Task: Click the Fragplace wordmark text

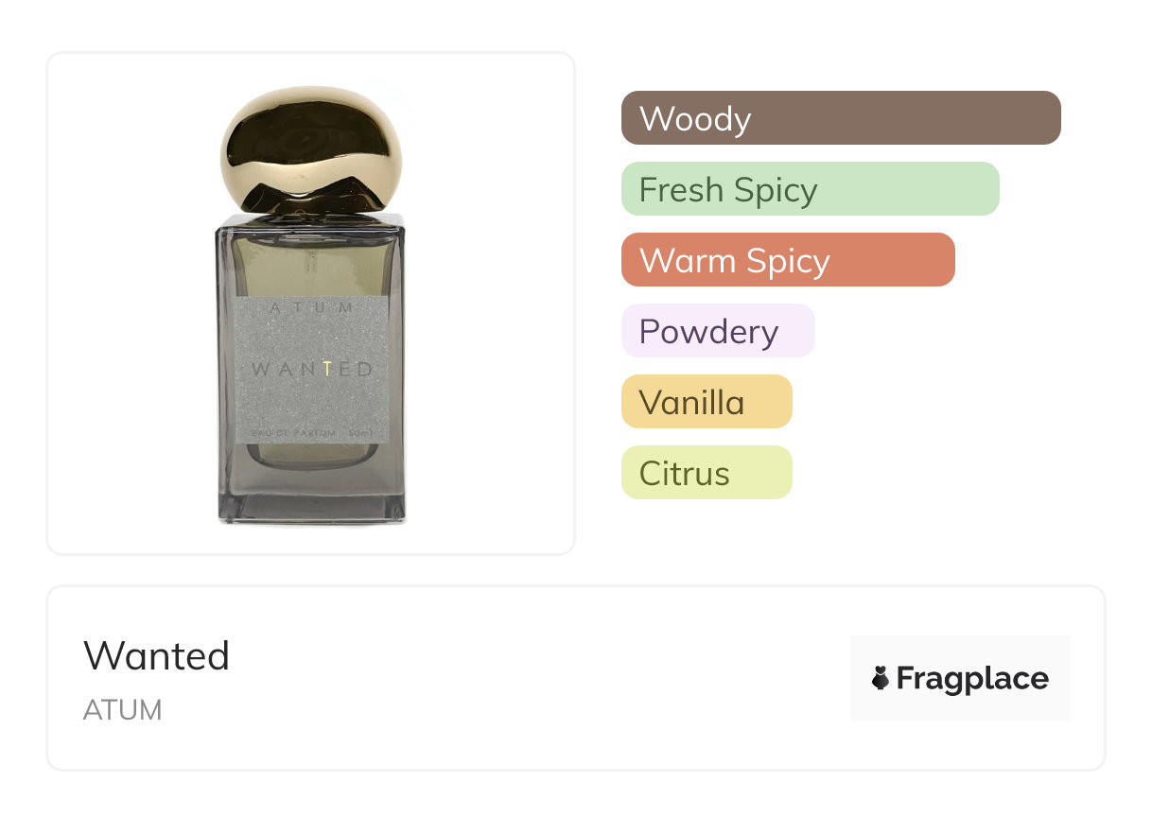Action: pos(972,678)
